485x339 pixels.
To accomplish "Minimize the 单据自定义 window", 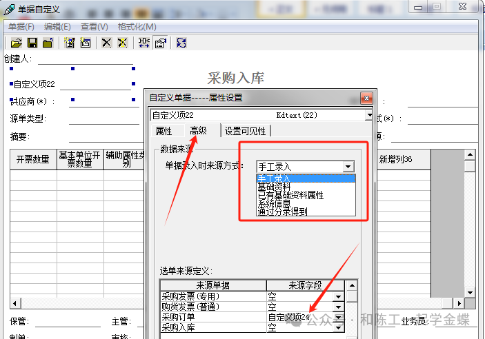I will (418, 7).
